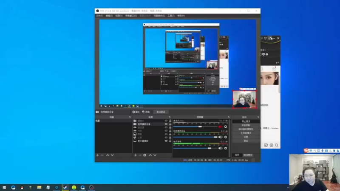
Task: Move scene up in the scenes panel
Action: [x=108, y=155]
